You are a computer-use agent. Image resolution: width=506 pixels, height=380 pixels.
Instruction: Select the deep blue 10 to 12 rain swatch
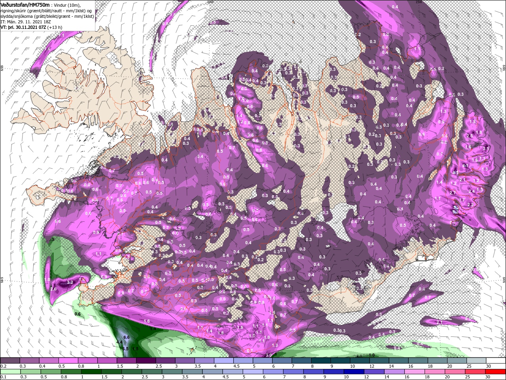click(x=354, y=372)
